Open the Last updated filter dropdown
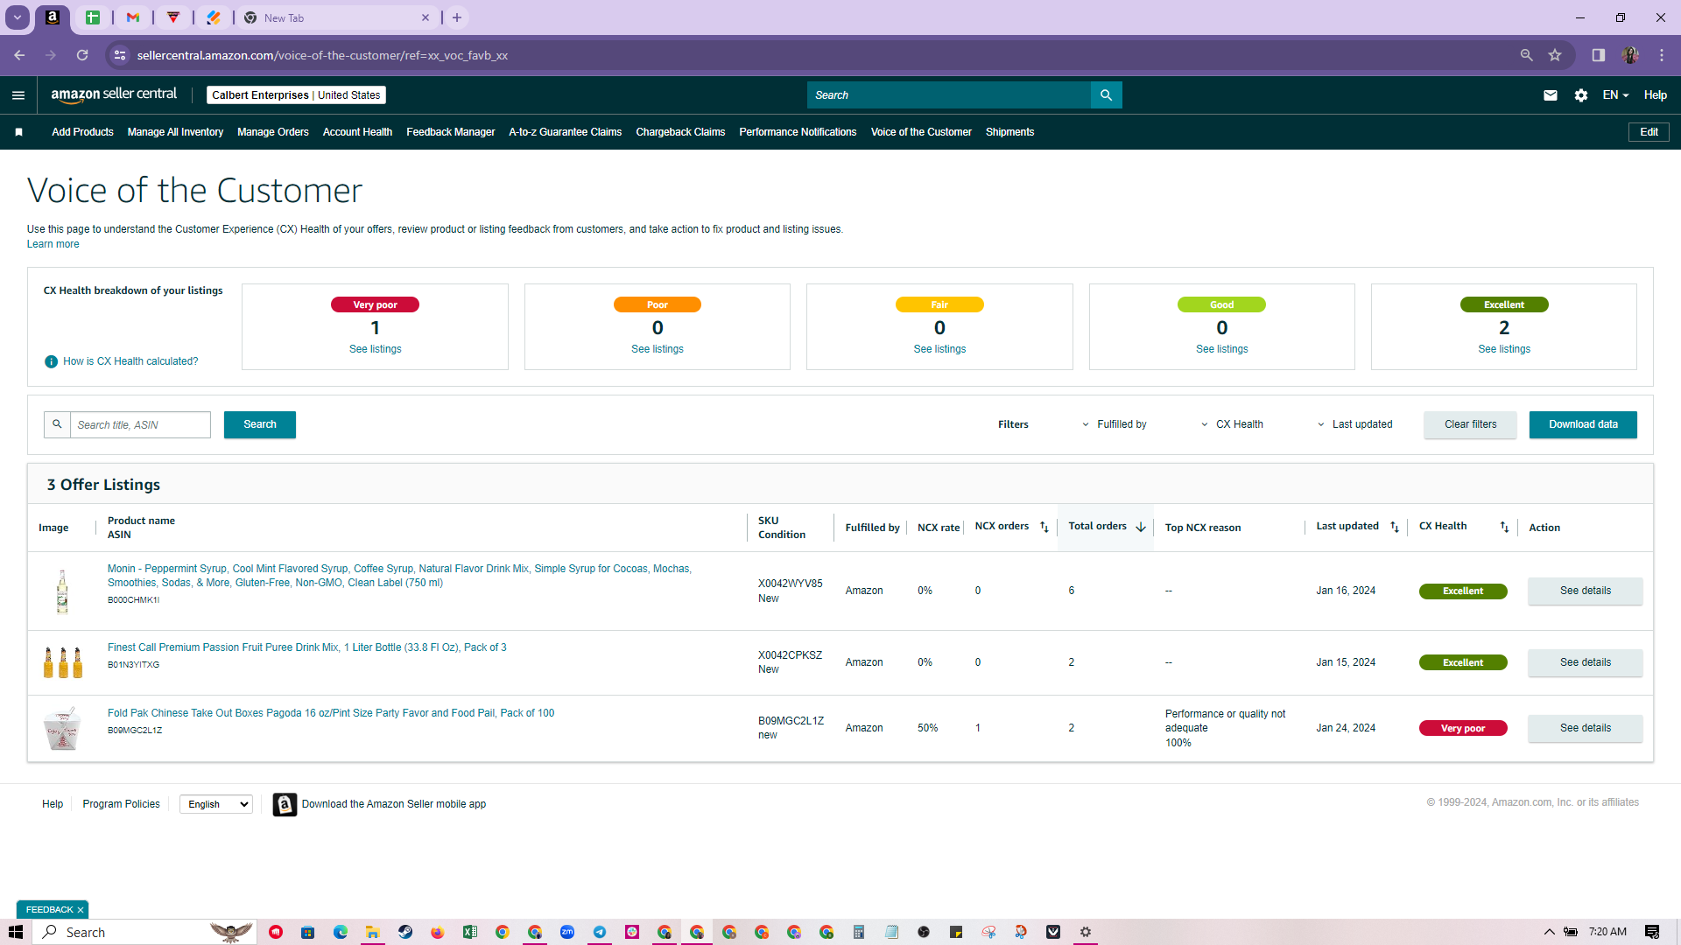 [1354, 424]
